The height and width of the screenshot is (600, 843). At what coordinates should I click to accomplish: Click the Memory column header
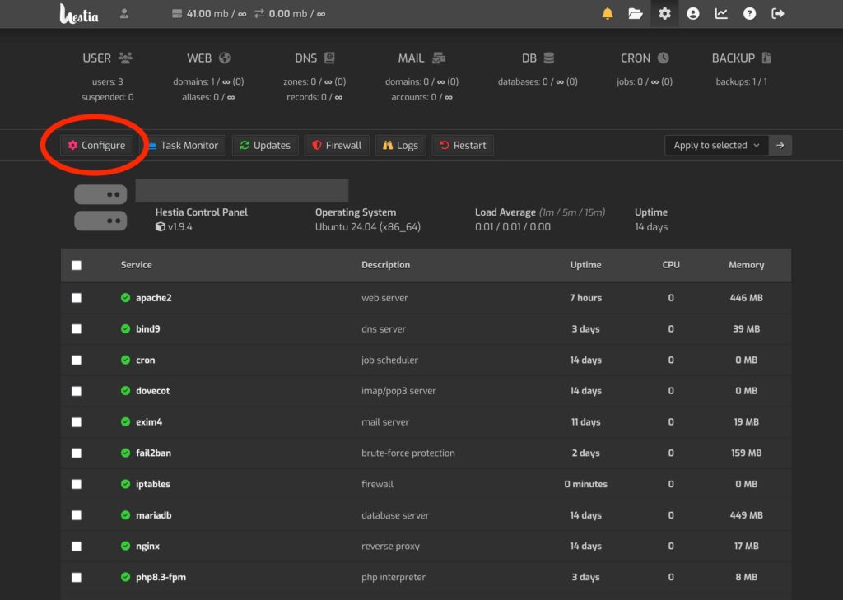click(x=746, y=265)
